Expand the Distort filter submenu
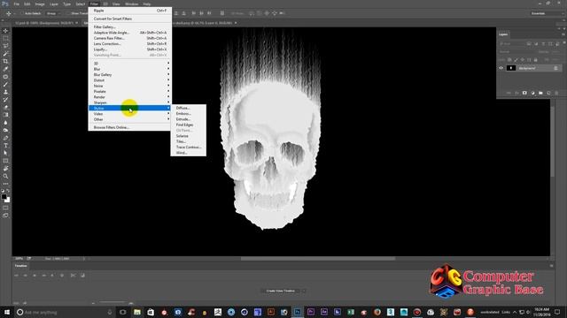 pos(130,80)
